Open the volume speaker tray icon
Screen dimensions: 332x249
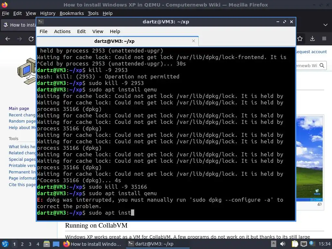tap(283, 244)
